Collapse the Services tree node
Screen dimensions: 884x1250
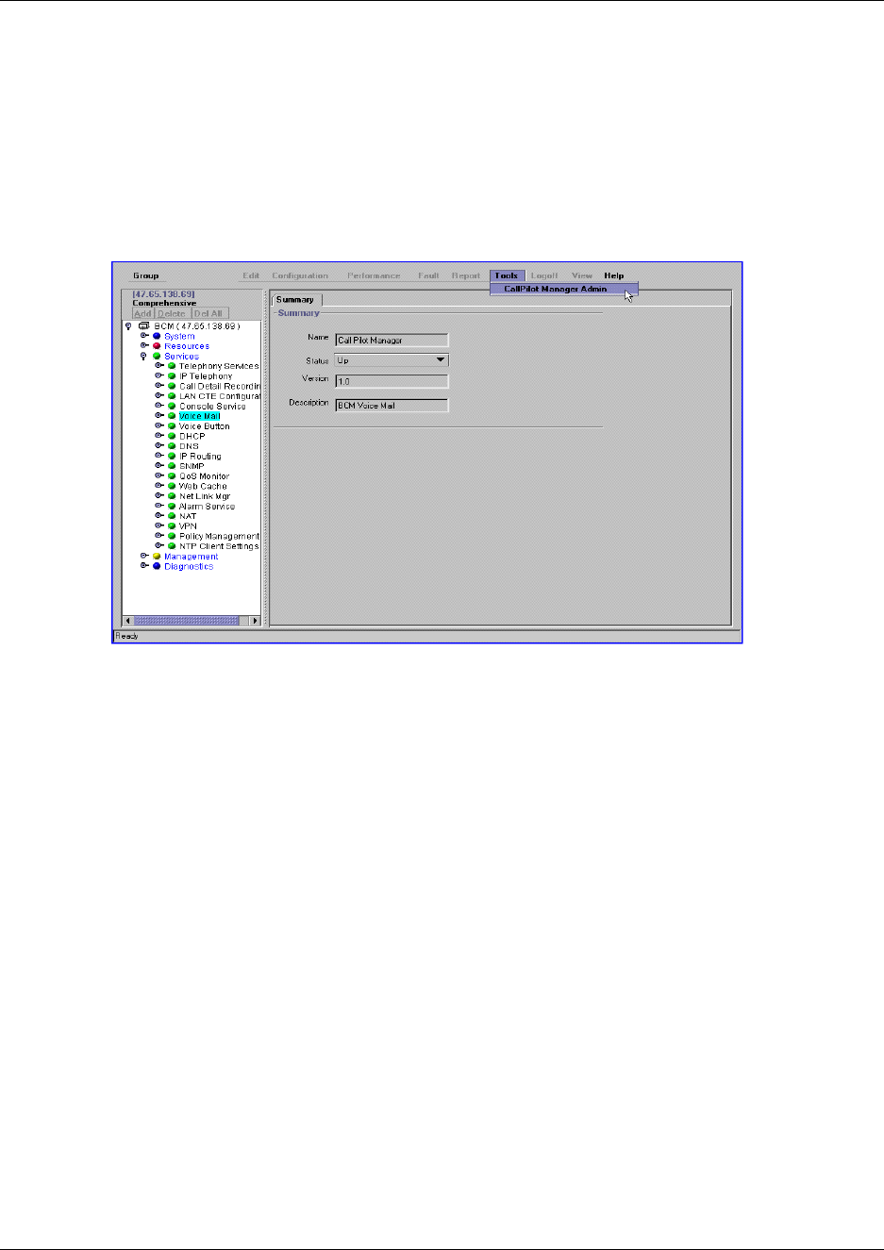(x=144, y=357)
